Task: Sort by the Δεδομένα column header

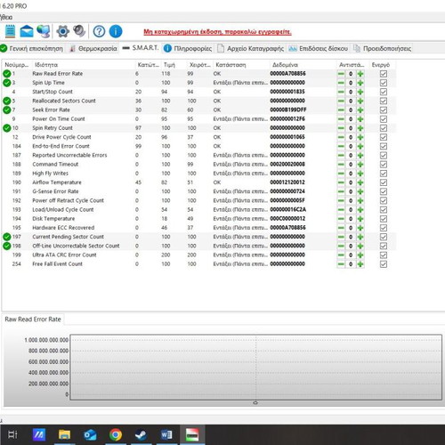Action: (x=303, y=65)
